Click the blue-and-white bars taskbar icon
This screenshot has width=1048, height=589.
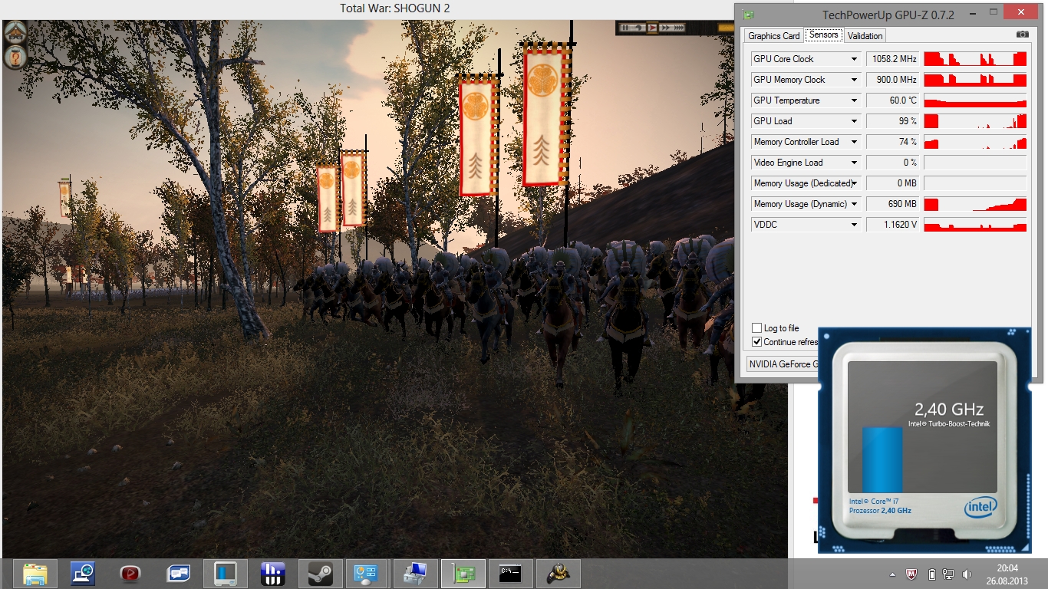tap(273, 574)
